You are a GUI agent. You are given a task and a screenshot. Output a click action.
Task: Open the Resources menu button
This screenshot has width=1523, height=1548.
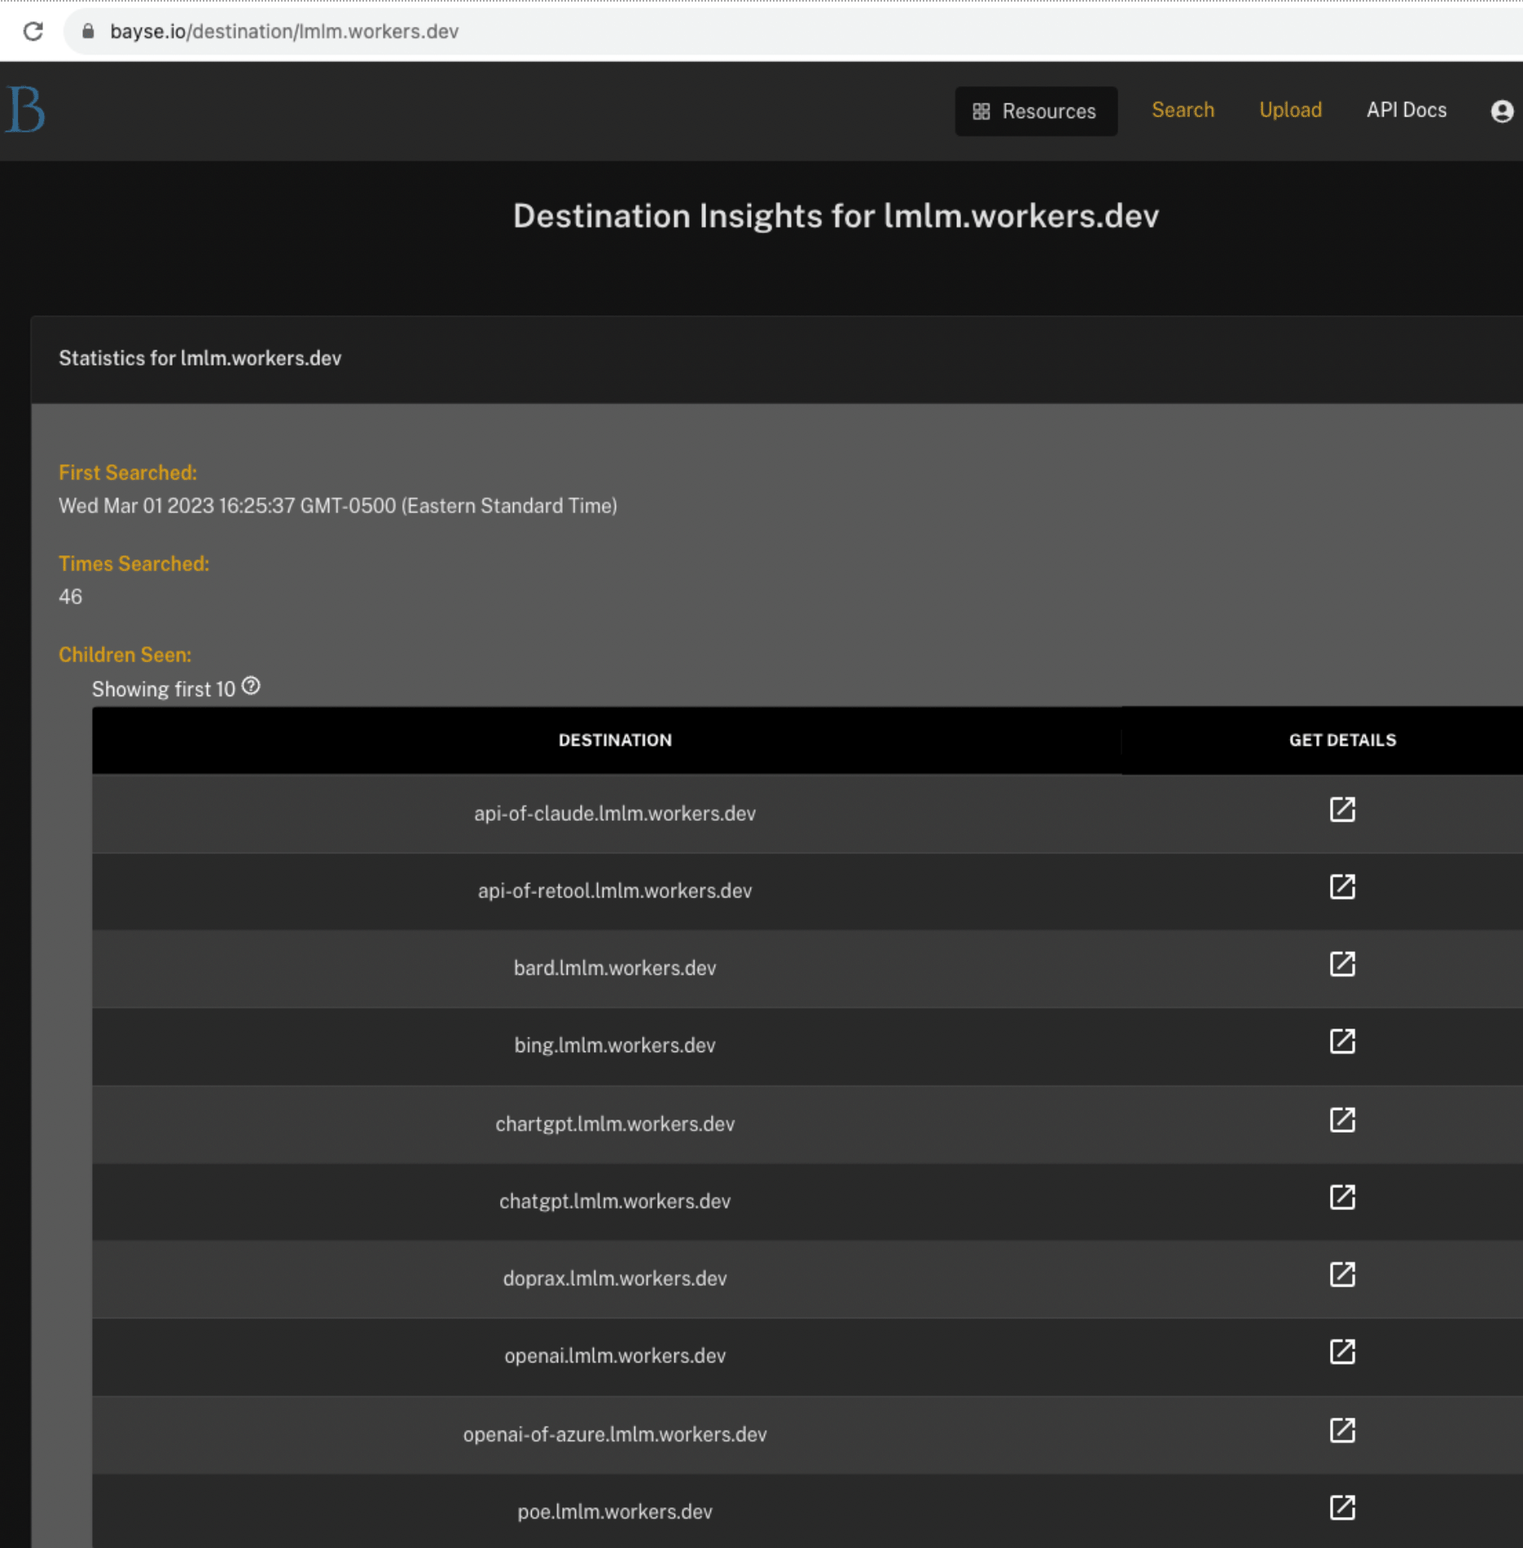[x=1035, y=112]
